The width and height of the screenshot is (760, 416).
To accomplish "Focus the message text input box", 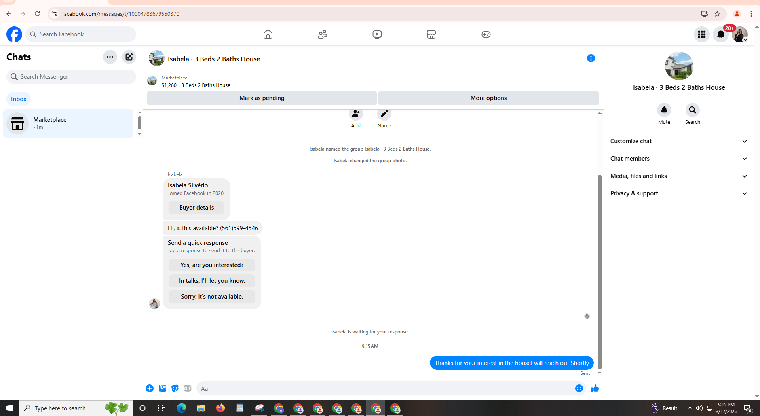I will [385, 388].
